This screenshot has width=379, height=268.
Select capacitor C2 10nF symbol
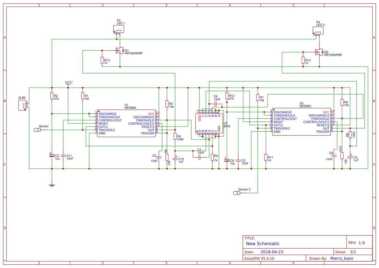point(238,161)
